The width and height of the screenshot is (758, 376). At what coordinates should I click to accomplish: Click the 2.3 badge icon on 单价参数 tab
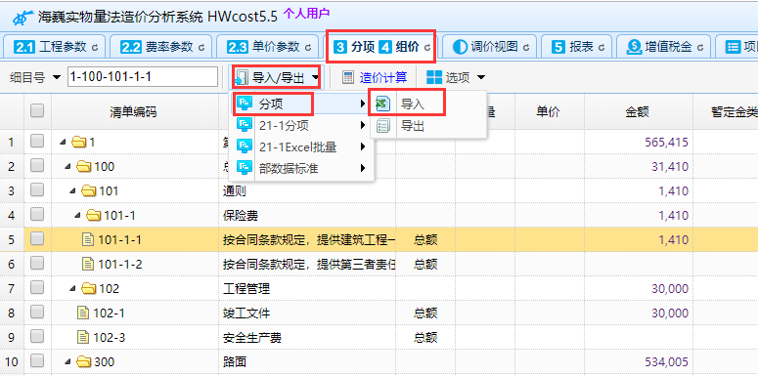pyautogui.click(x=238, y=47)
